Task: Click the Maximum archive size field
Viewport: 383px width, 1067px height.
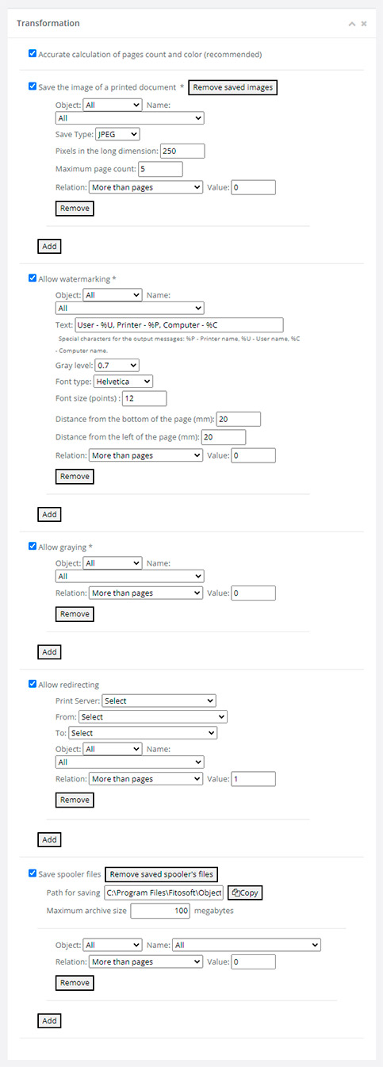Action: (x=160, y=911)
